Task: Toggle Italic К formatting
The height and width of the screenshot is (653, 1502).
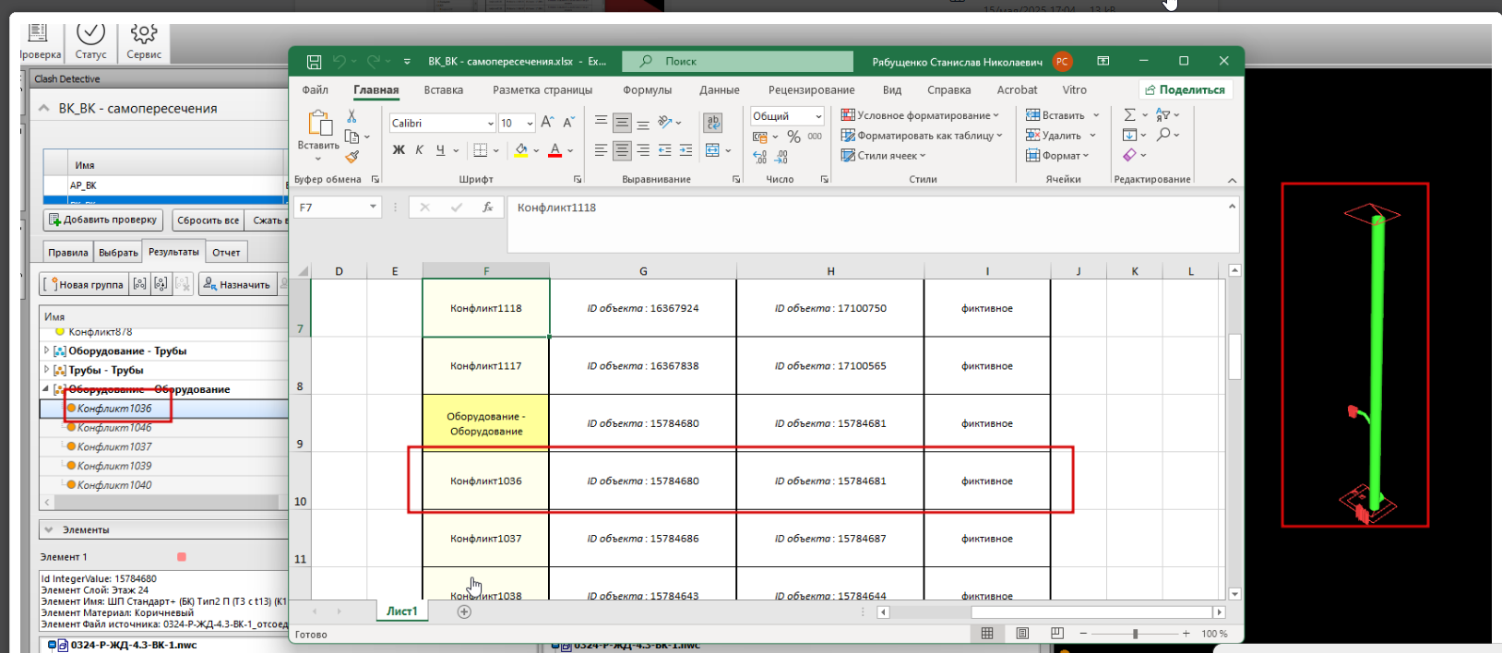Action: (x=419, y=150)
